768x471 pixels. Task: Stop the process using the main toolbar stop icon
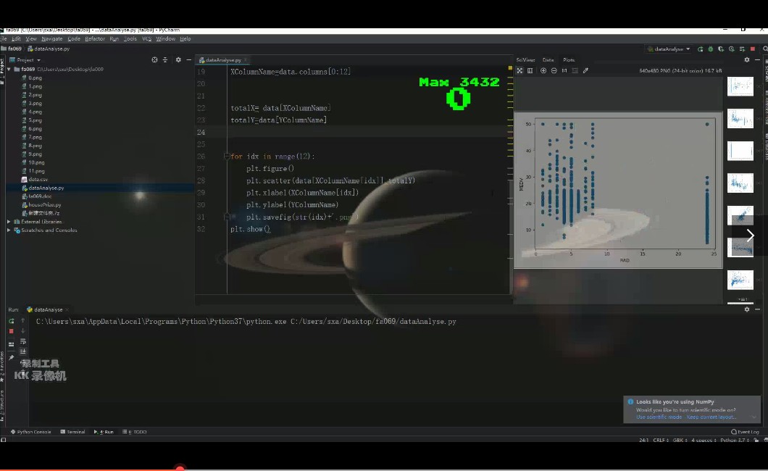tap(753, 49)
